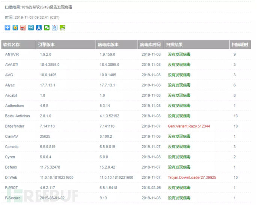Open more share options with the blue plus icon
The image size is (259, 205).
(8, 27)
